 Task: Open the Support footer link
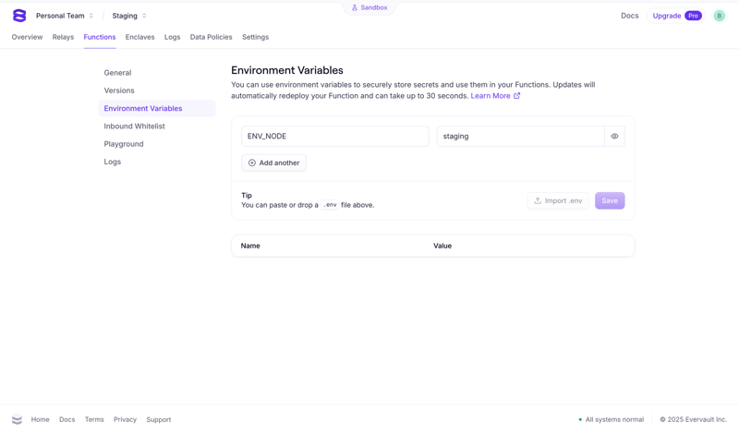click(x=158, y=419)
